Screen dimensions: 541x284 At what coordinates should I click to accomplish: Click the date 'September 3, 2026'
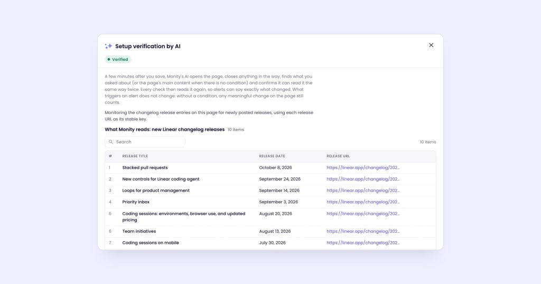point(278,202)
